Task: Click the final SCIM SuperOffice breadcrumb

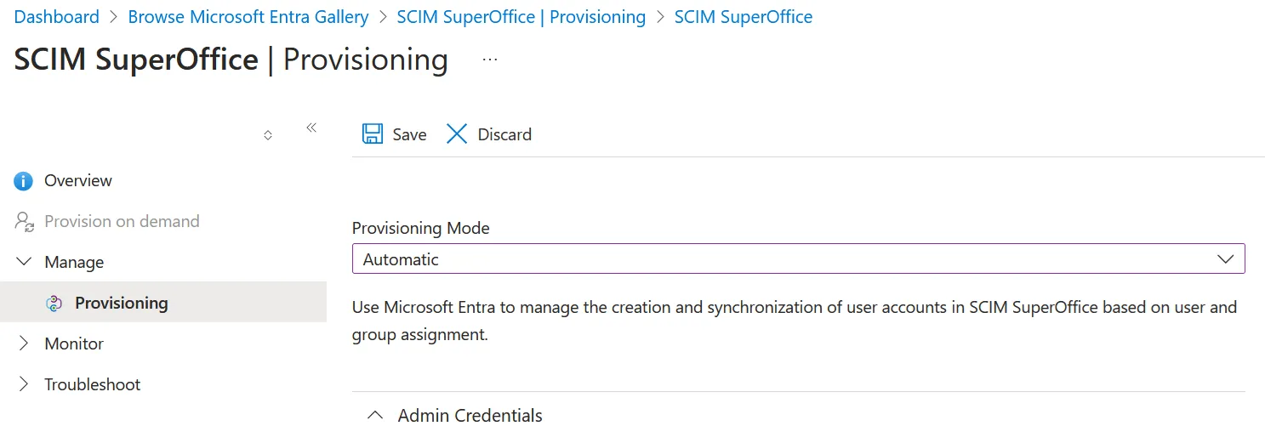Action: pos(743,17)
